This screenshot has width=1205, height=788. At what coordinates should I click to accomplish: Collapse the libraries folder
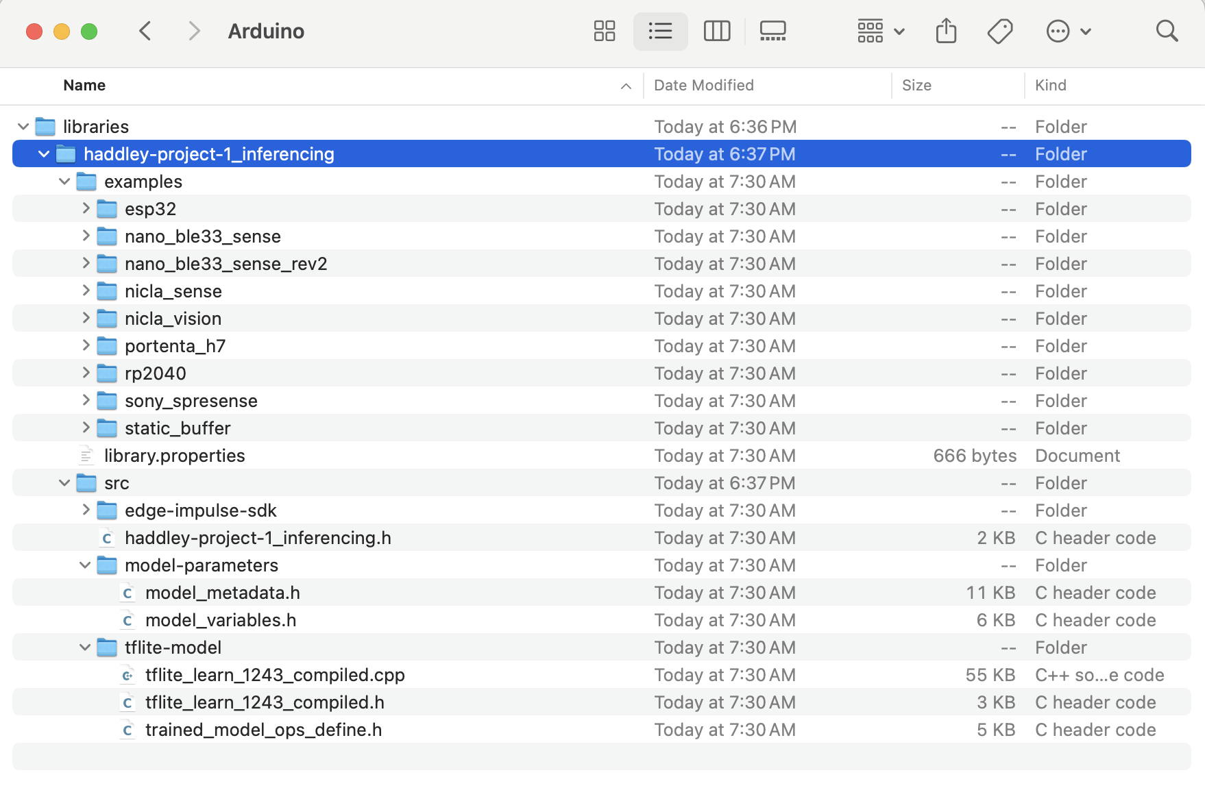coord(23,127)
